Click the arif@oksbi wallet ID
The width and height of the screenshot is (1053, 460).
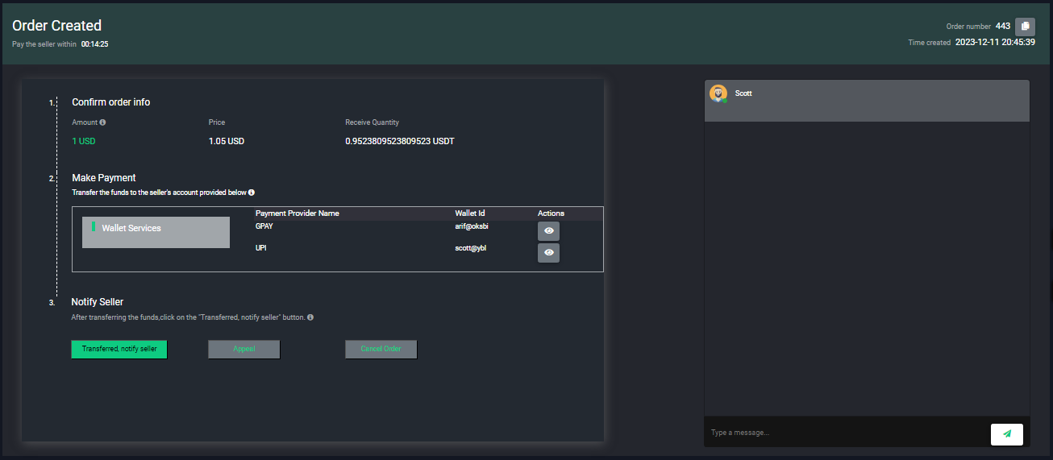[472, 226]
